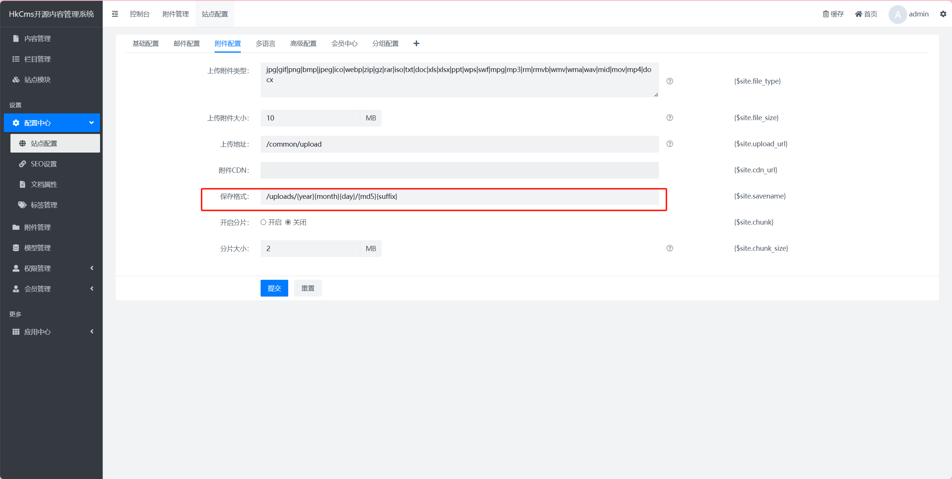
Task: Select 关闭 radio to disable chunking
Action: [288, 222]
